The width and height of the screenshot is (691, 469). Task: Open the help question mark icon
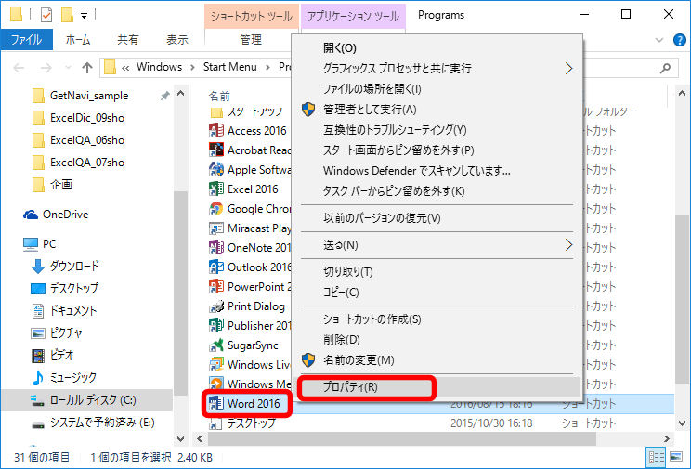click(x=680, y=40)
